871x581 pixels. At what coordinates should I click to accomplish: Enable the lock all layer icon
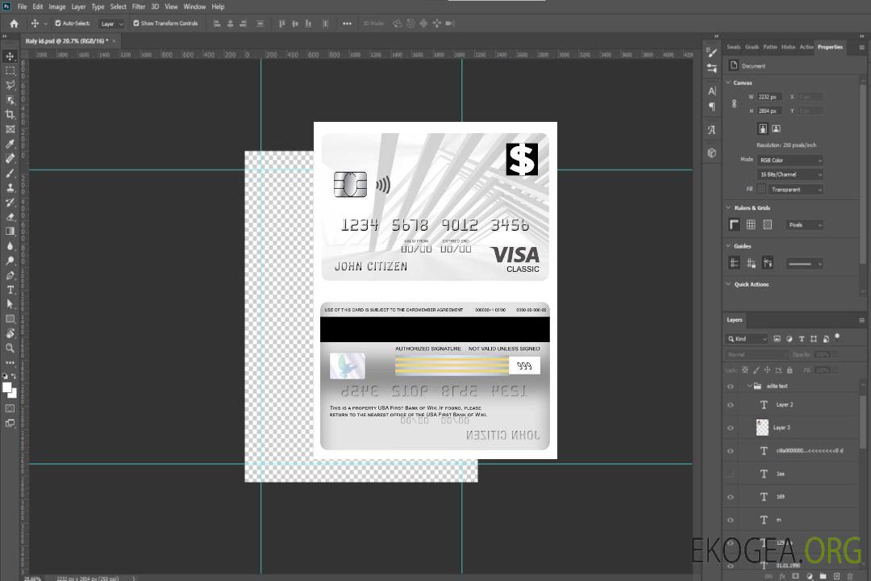[790, 370]
